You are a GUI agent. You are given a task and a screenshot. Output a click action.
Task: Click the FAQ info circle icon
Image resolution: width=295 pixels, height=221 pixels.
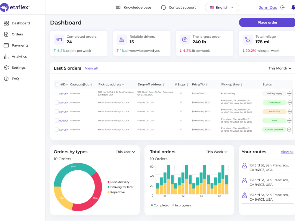6,79
